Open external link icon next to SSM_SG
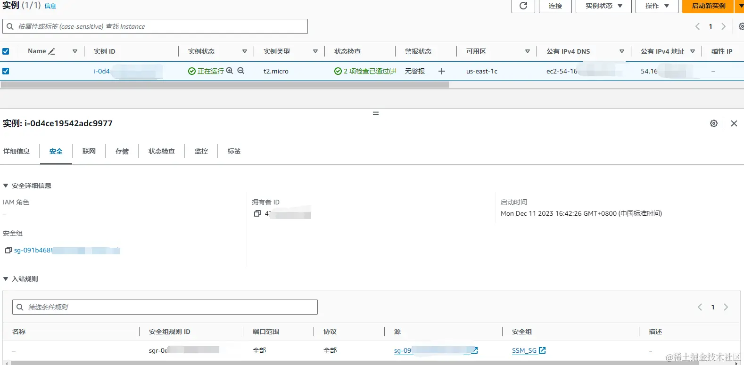The height and width of the screenshot is (365, 744). pos(542,350)
